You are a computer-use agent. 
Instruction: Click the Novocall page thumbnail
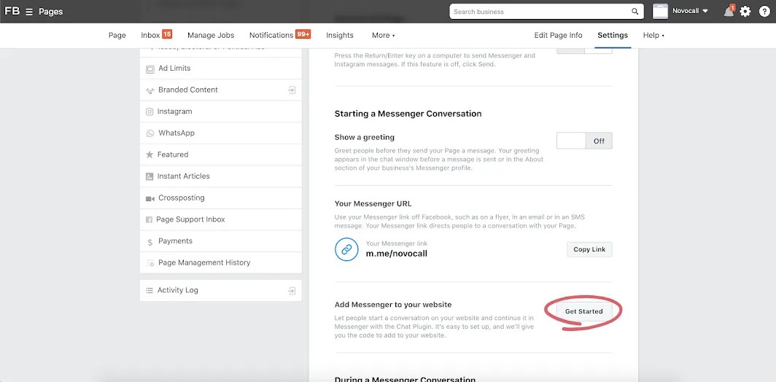660,12
